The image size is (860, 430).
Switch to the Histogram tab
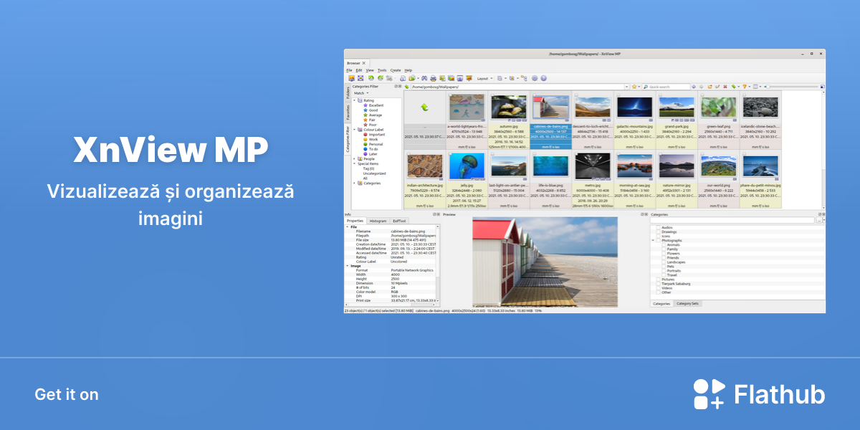click(x=378, y=221)
